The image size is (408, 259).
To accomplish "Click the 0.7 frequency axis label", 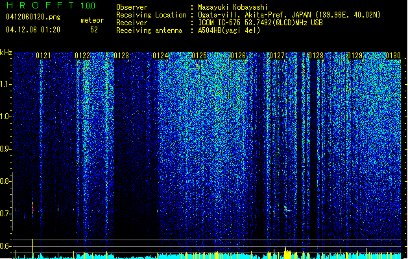I will [x=6, y=214].
